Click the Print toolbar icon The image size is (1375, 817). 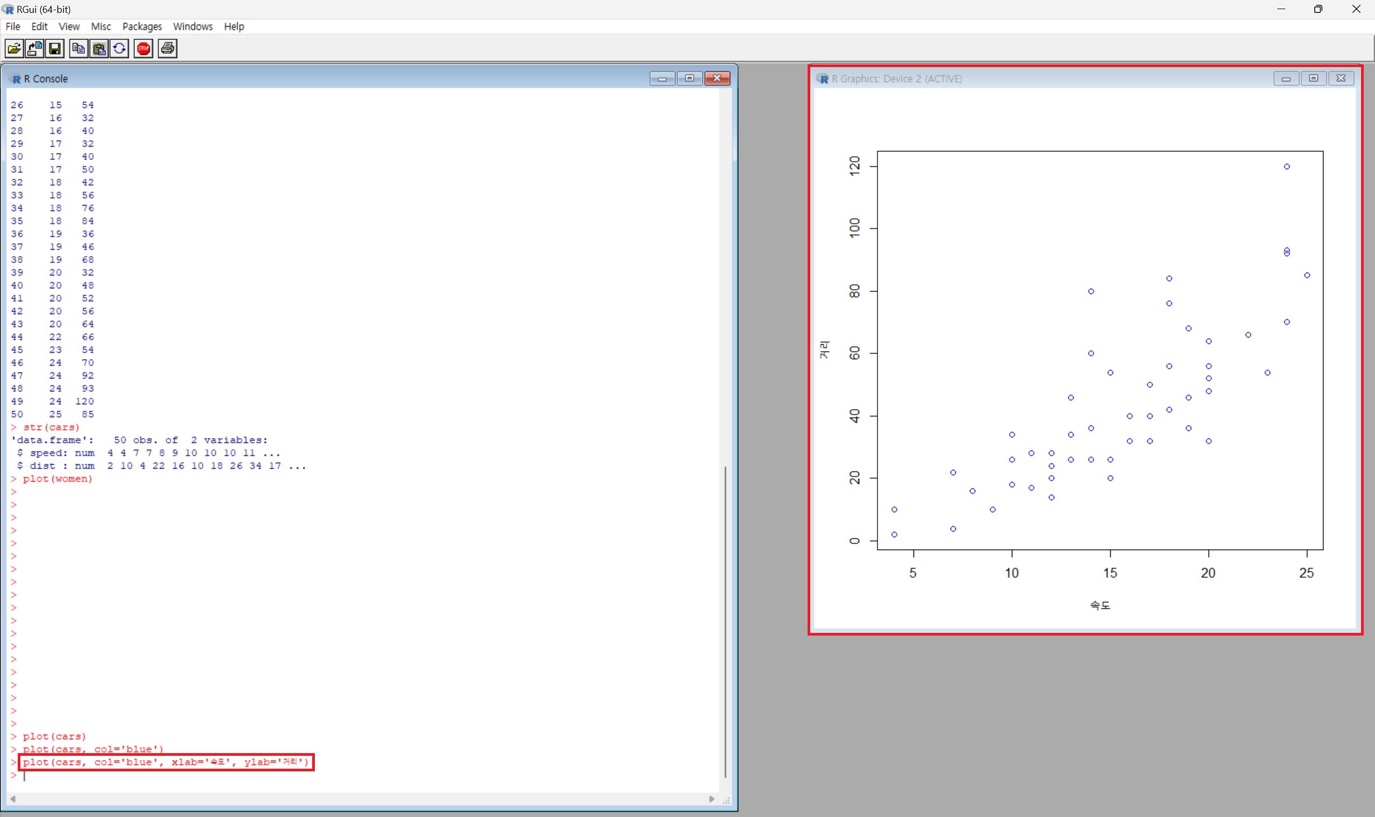coord(168,49)
